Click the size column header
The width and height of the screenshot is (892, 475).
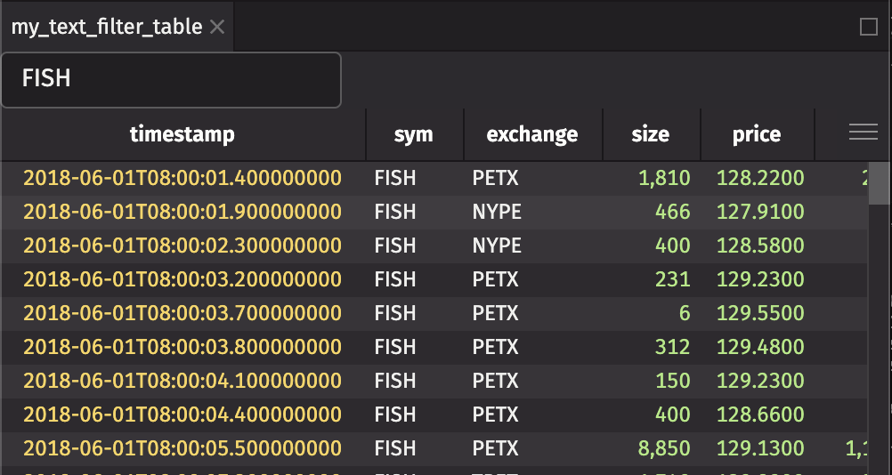point(650,134)
